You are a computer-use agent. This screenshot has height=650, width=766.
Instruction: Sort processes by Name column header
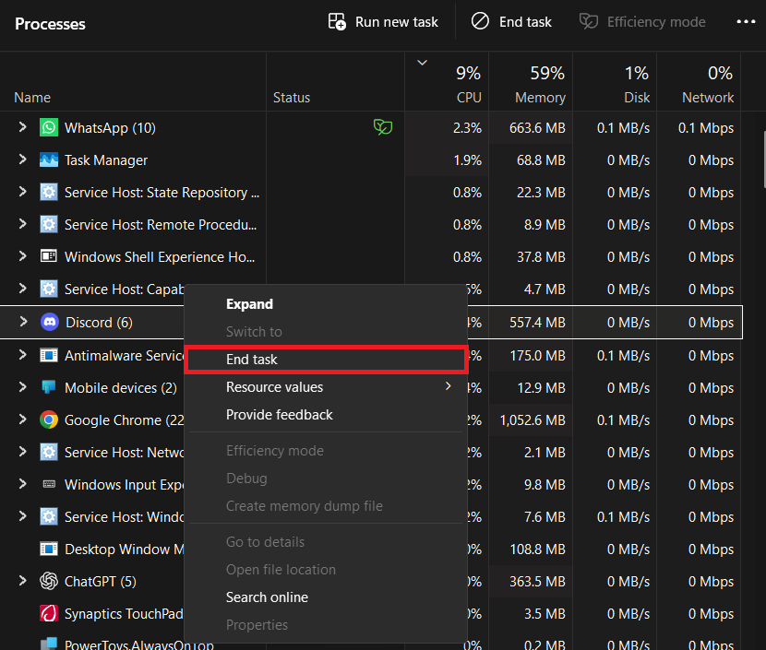tap(133, 82)
